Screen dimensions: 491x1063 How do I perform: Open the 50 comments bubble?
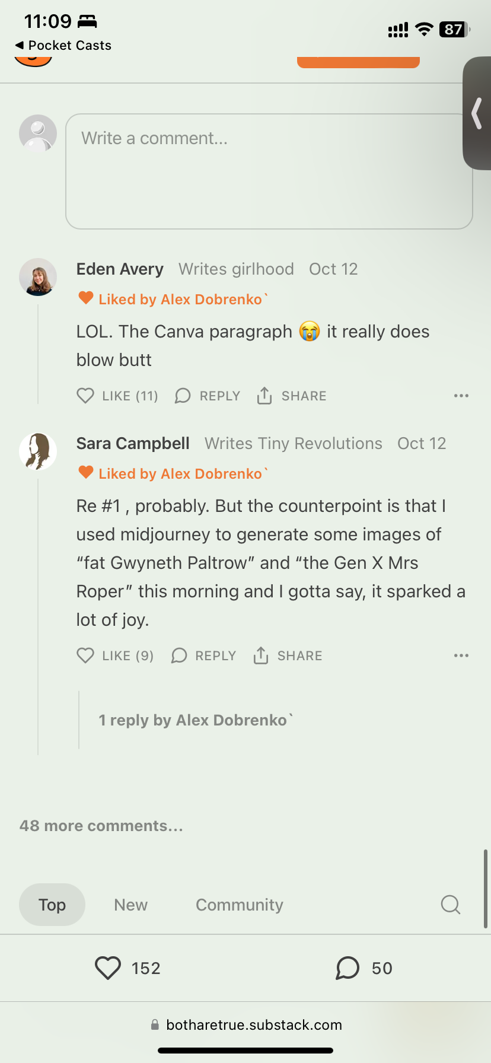tap(347, 968)
